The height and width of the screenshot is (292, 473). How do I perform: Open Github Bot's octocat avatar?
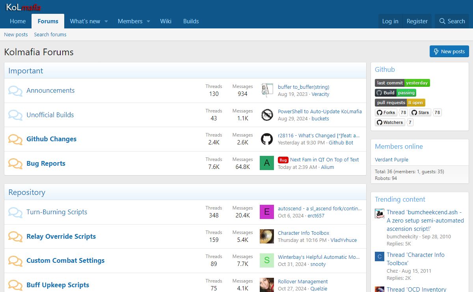pyautogui.click(x=267, y=139)
